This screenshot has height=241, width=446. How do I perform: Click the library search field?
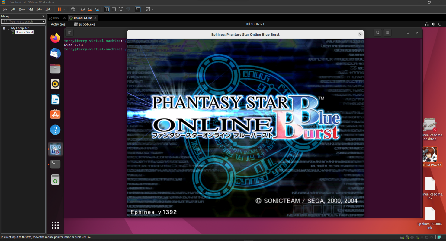pyautogui.click(x=23, y=21)
